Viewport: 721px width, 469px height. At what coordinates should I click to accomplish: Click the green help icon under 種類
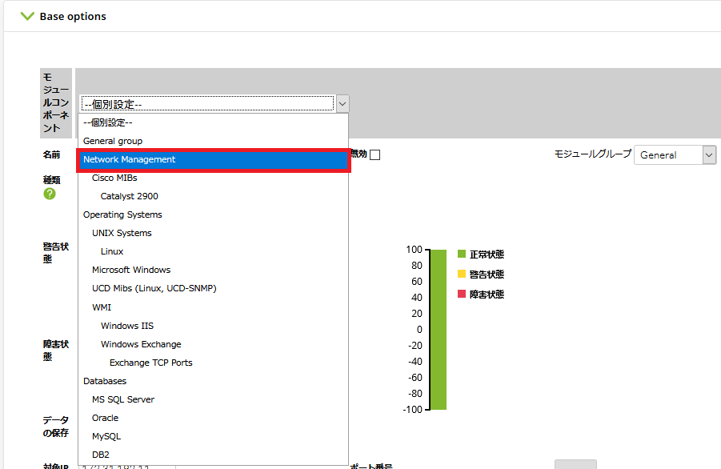click(50, 194)
